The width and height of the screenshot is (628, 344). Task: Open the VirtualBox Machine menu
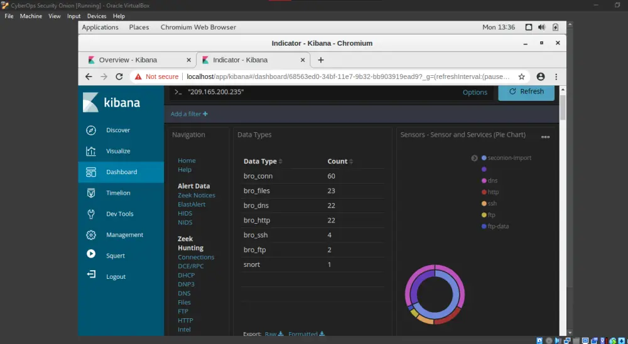[x=31, y=16]
